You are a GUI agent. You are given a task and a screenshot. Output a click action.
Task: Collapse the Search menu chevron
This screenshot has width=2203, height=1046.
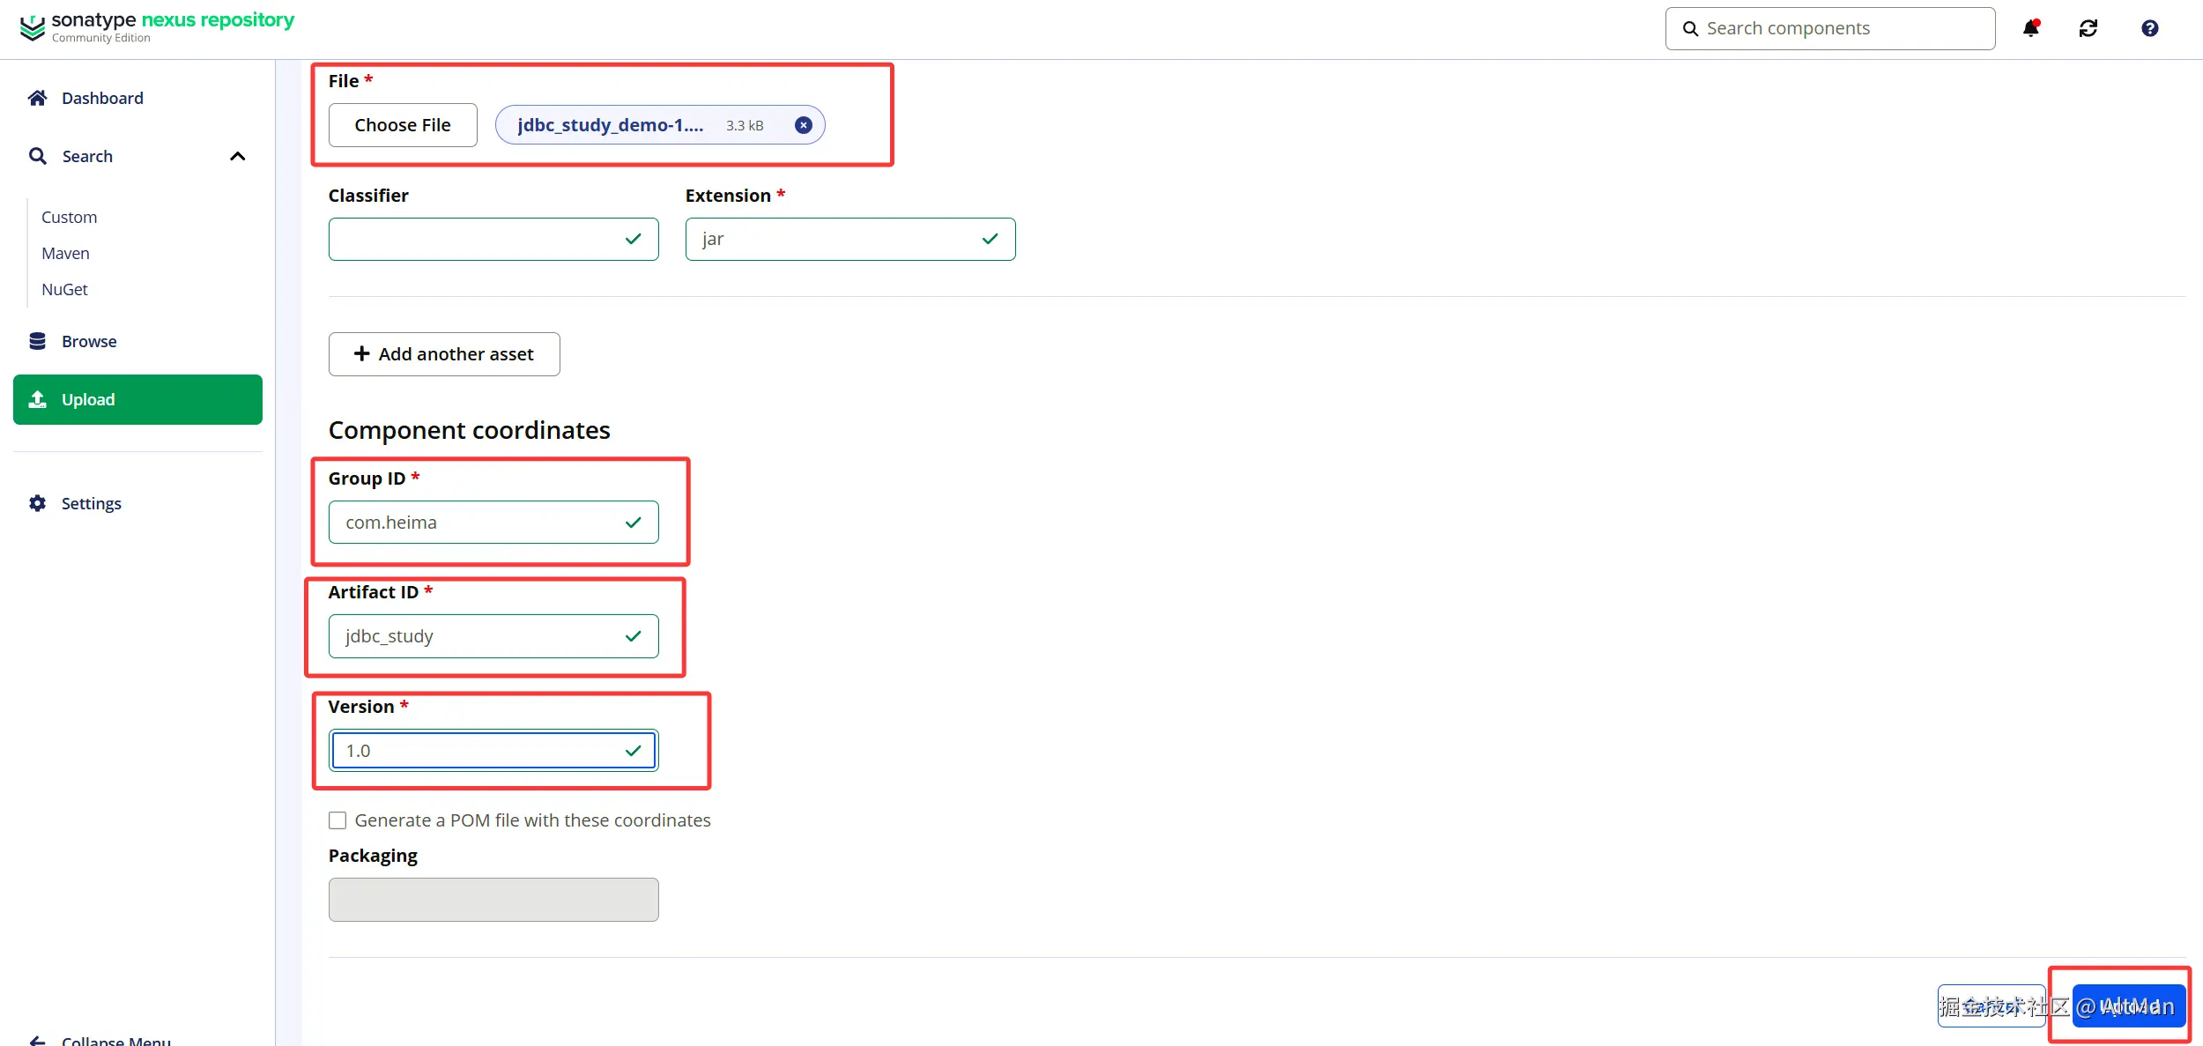237,156
